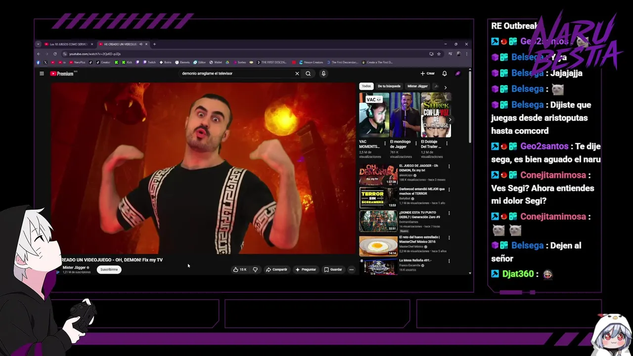Open the Terror sin Screamers thumbnail
Image resolution: width=633 pixels, height=356 pixels.
tap(378, 198)
